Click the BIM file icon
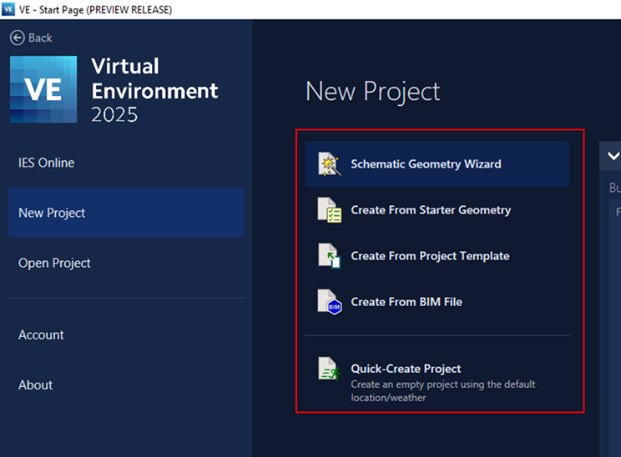 (330, 302)
